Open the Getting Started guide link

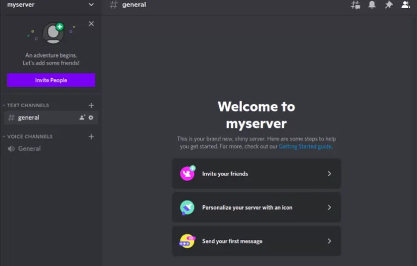point(305,146)
